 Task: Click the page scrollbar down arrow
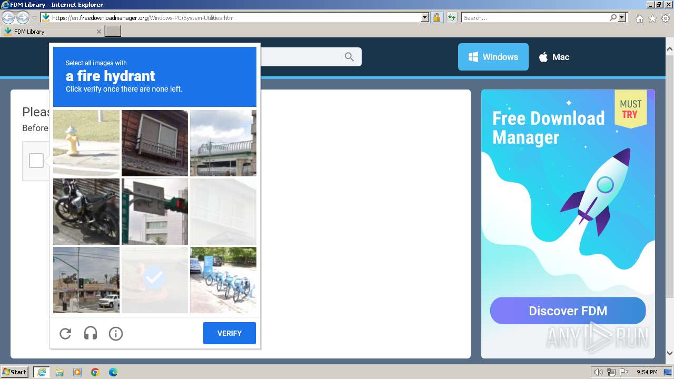[670, 353]
